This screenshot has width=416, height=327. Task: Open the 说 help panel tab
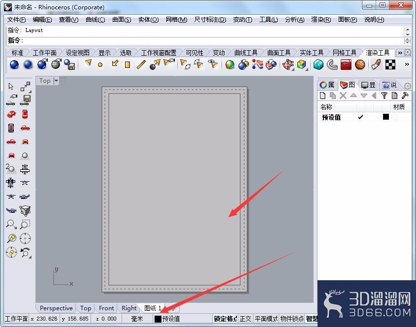coord(389,85)
